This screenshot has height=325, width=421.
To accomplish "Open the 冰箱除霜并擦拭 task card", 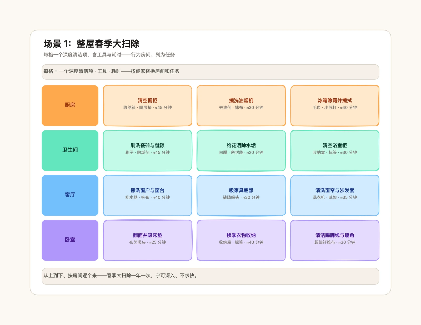I will [335, 105].
